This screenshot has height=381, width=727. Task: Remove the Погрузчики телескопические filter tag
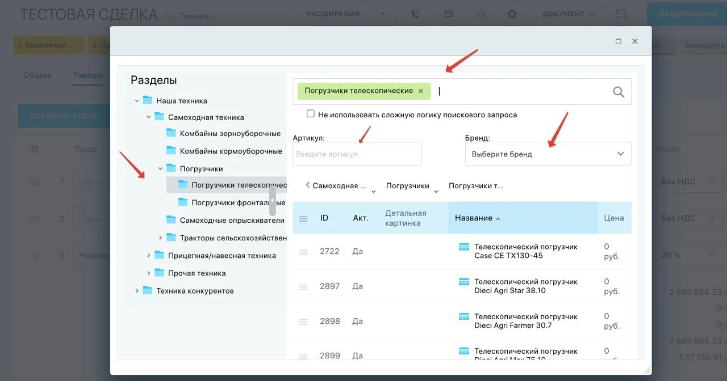point(421,91)
